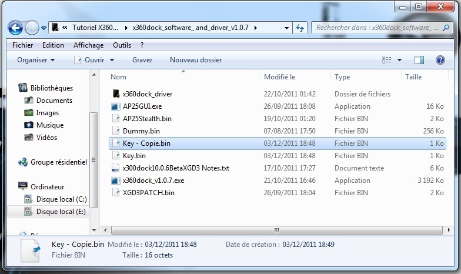The width and height of the screenshot is (461, 274).
Task: Open the view options dropdown arrow
Action: click(x=400, y=60)
